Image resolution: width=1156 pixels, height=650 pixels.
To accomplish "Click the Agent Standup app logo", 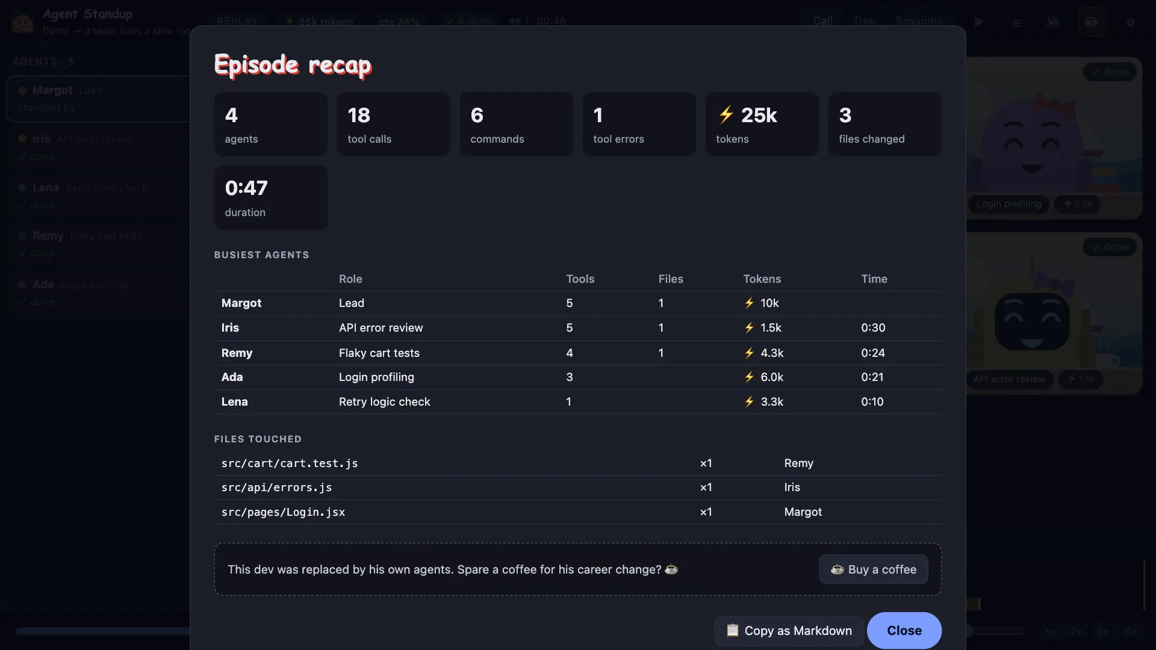I will point(22,22).
